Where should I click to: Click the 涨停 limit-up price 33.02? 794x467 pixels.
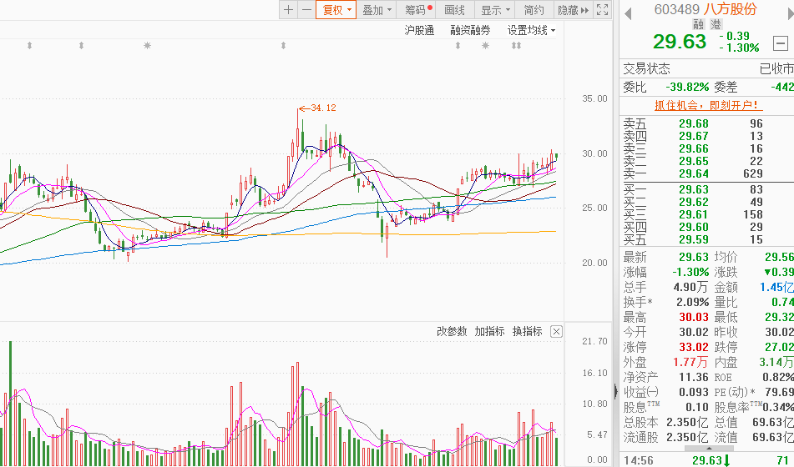coord(694,347)
